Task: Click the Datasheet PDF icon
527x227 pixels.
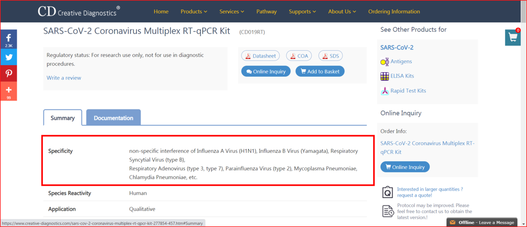Action: (248, 56)
